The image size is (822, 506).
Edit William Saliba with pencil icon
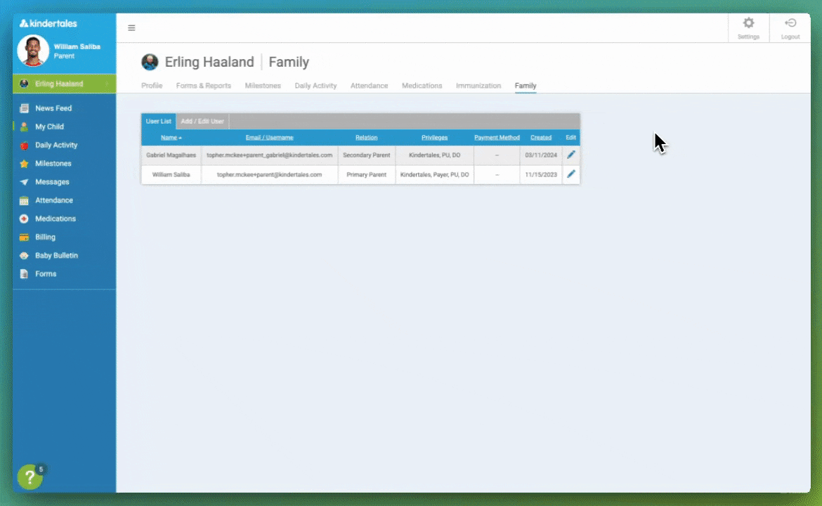point(571,174)
